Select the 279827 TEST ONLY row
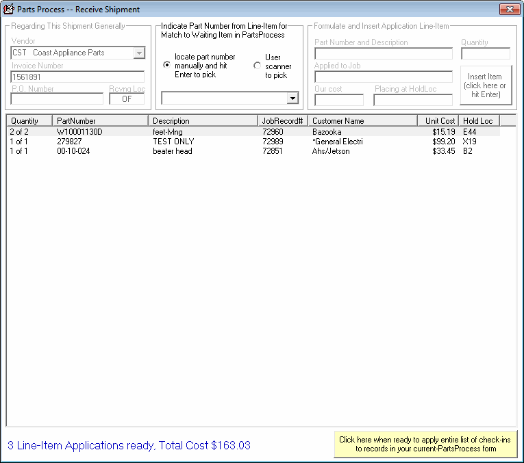Image resolution: width=524 pixels, height=463 pixels. pos(79,142)
